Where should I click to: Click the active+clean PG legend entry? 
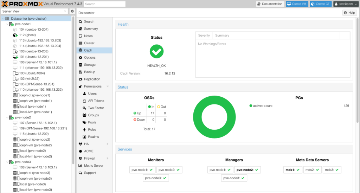(261, 106)
